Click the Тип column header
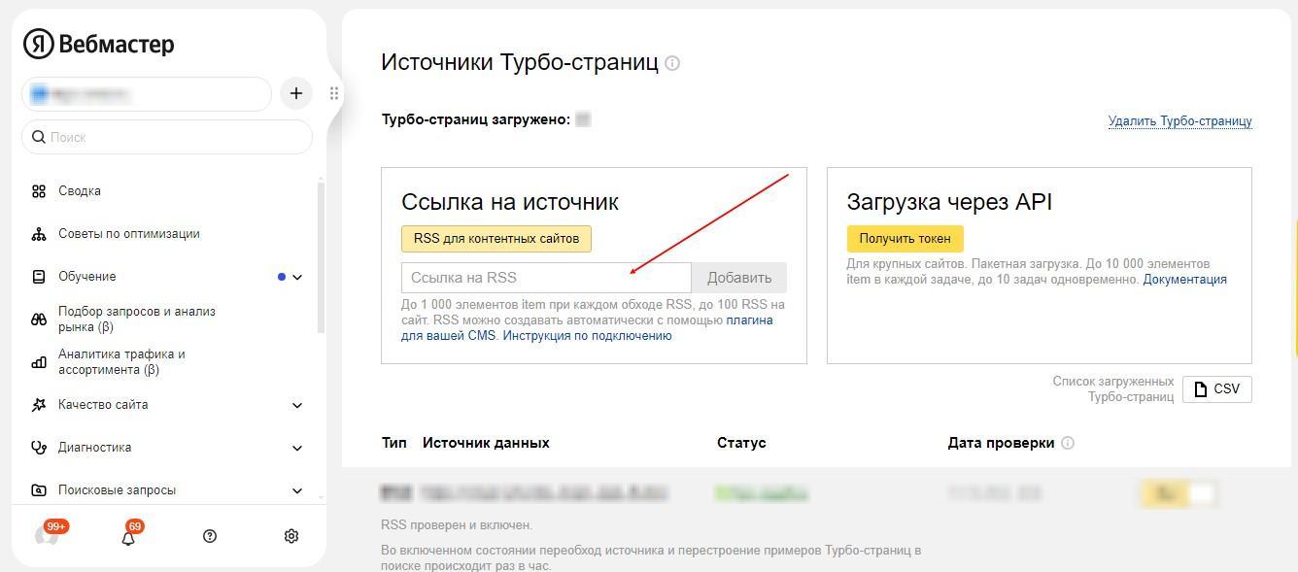The width and height of the screenshot is (1298, 572). click(394, 443)
